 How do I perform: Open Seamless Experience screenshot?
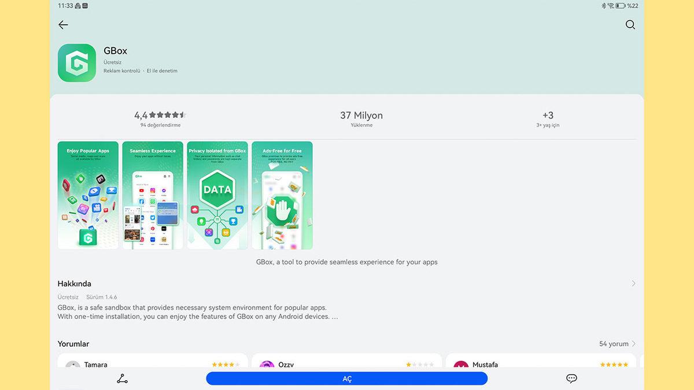point(153,195)
